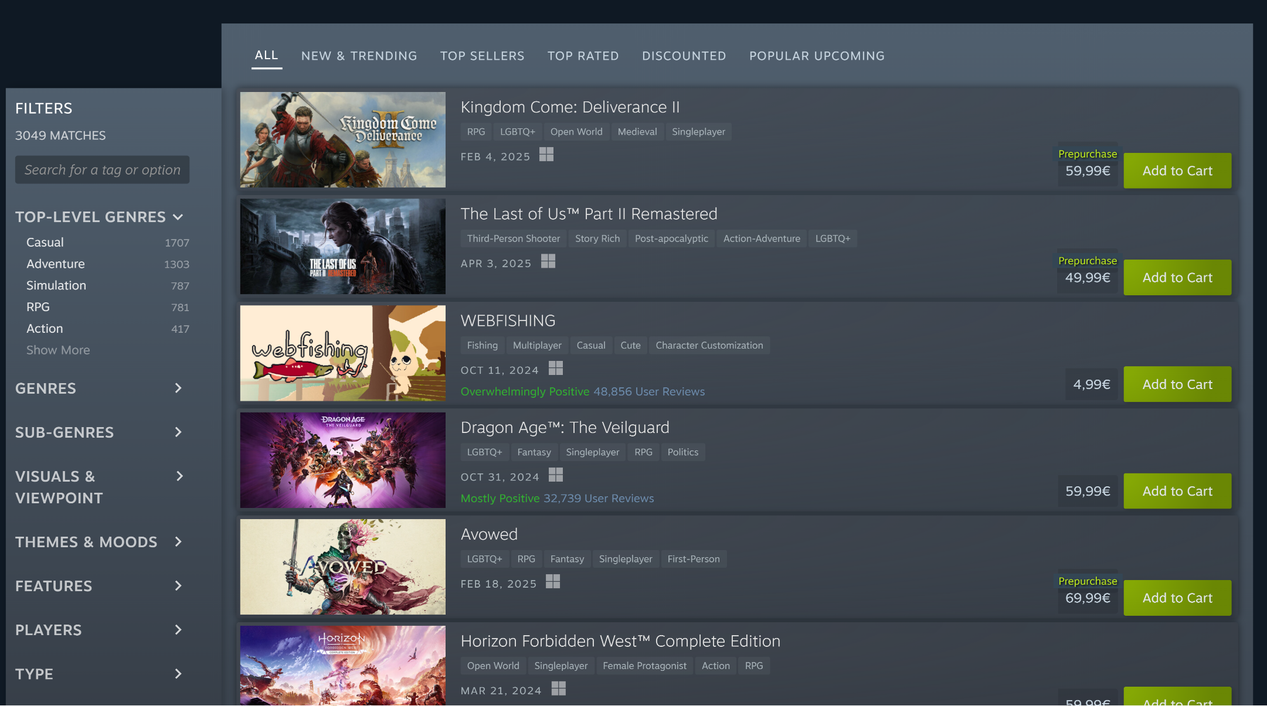The height and width of the screenshot is (706, 1267).
Task: Open WEBFISHING 48,856 User Reviews
Action: point(648,391)
